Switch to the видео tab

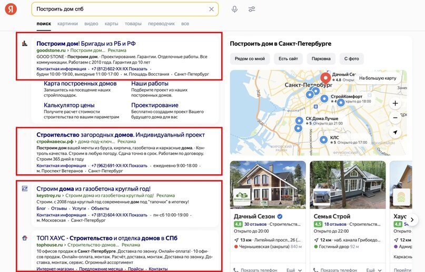click(x=91, y=24)
